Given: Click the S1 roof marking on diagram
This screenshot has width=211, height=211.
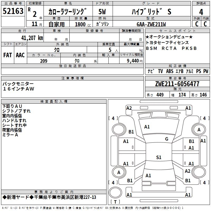Looking at the screenshot, I should [x=159, y=157].
